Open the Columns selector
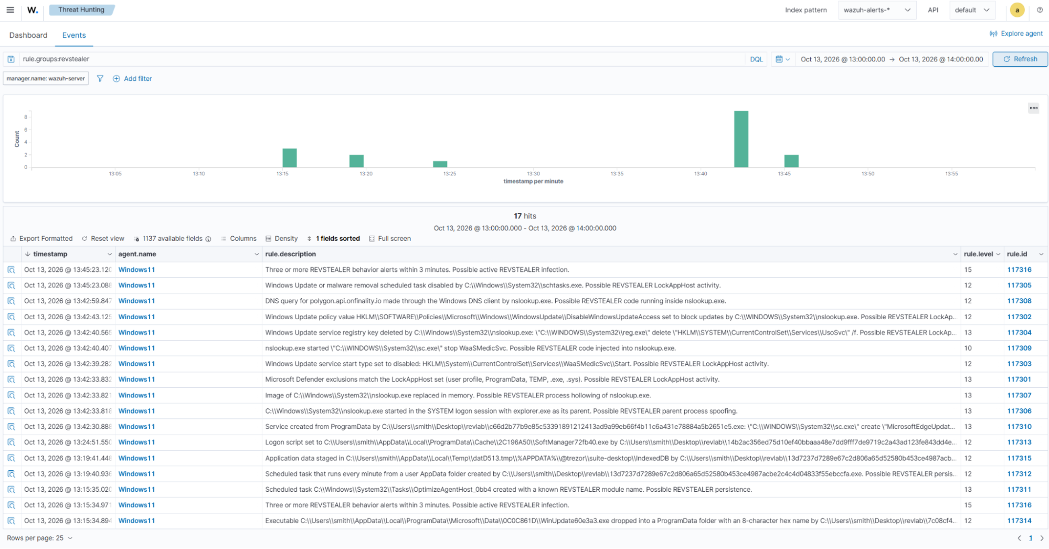This screenshot has width=1049, height=549. (x=239, y=239)
